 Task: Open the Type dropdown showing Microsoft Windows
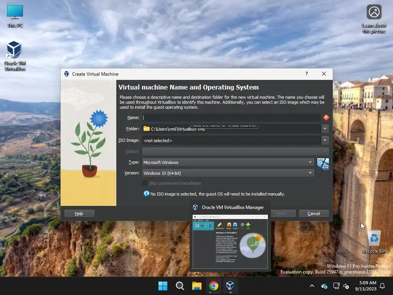pyautogui.click(x=228, y=162)
